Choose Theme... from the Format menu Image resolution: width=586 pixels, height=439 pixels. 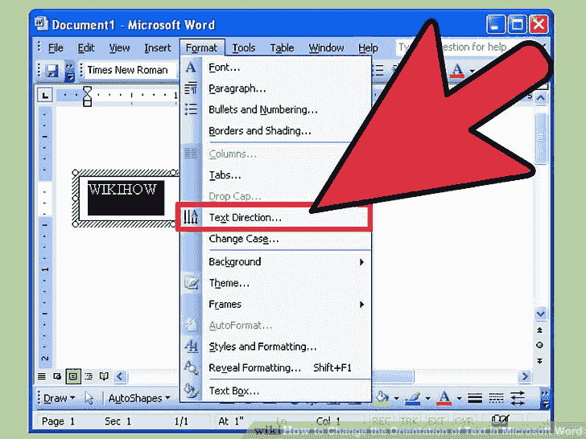coord(276,283)
